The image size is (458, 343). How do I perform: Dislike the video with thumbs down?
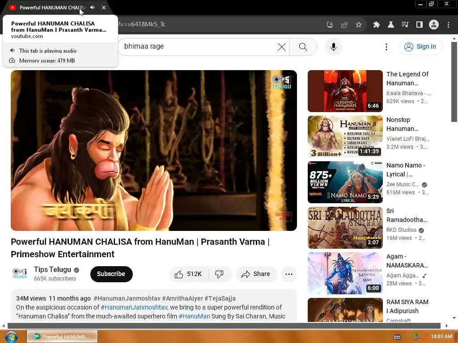point(219,274)
